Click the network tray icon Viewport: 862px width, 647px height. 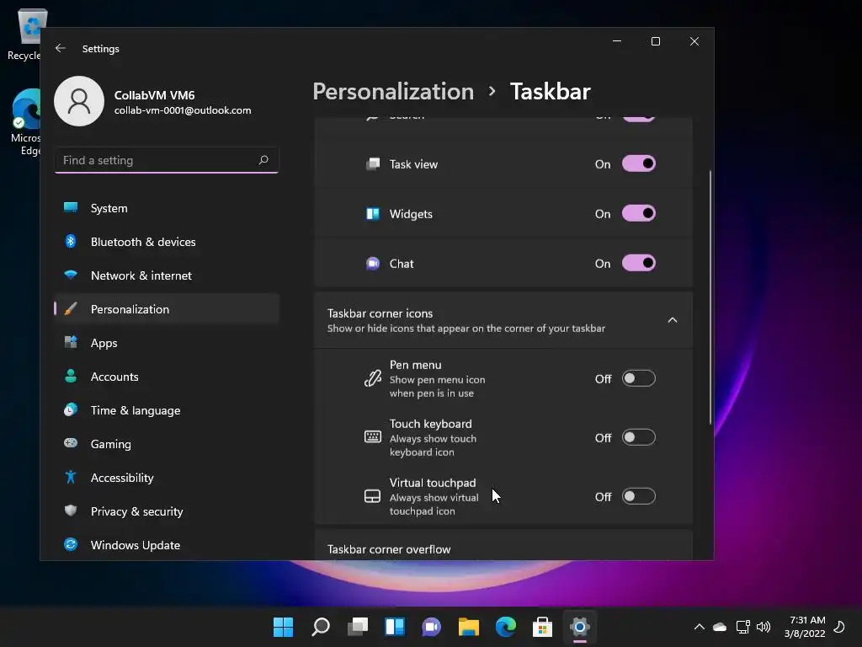pyautogui.click(x=742, y=627)
